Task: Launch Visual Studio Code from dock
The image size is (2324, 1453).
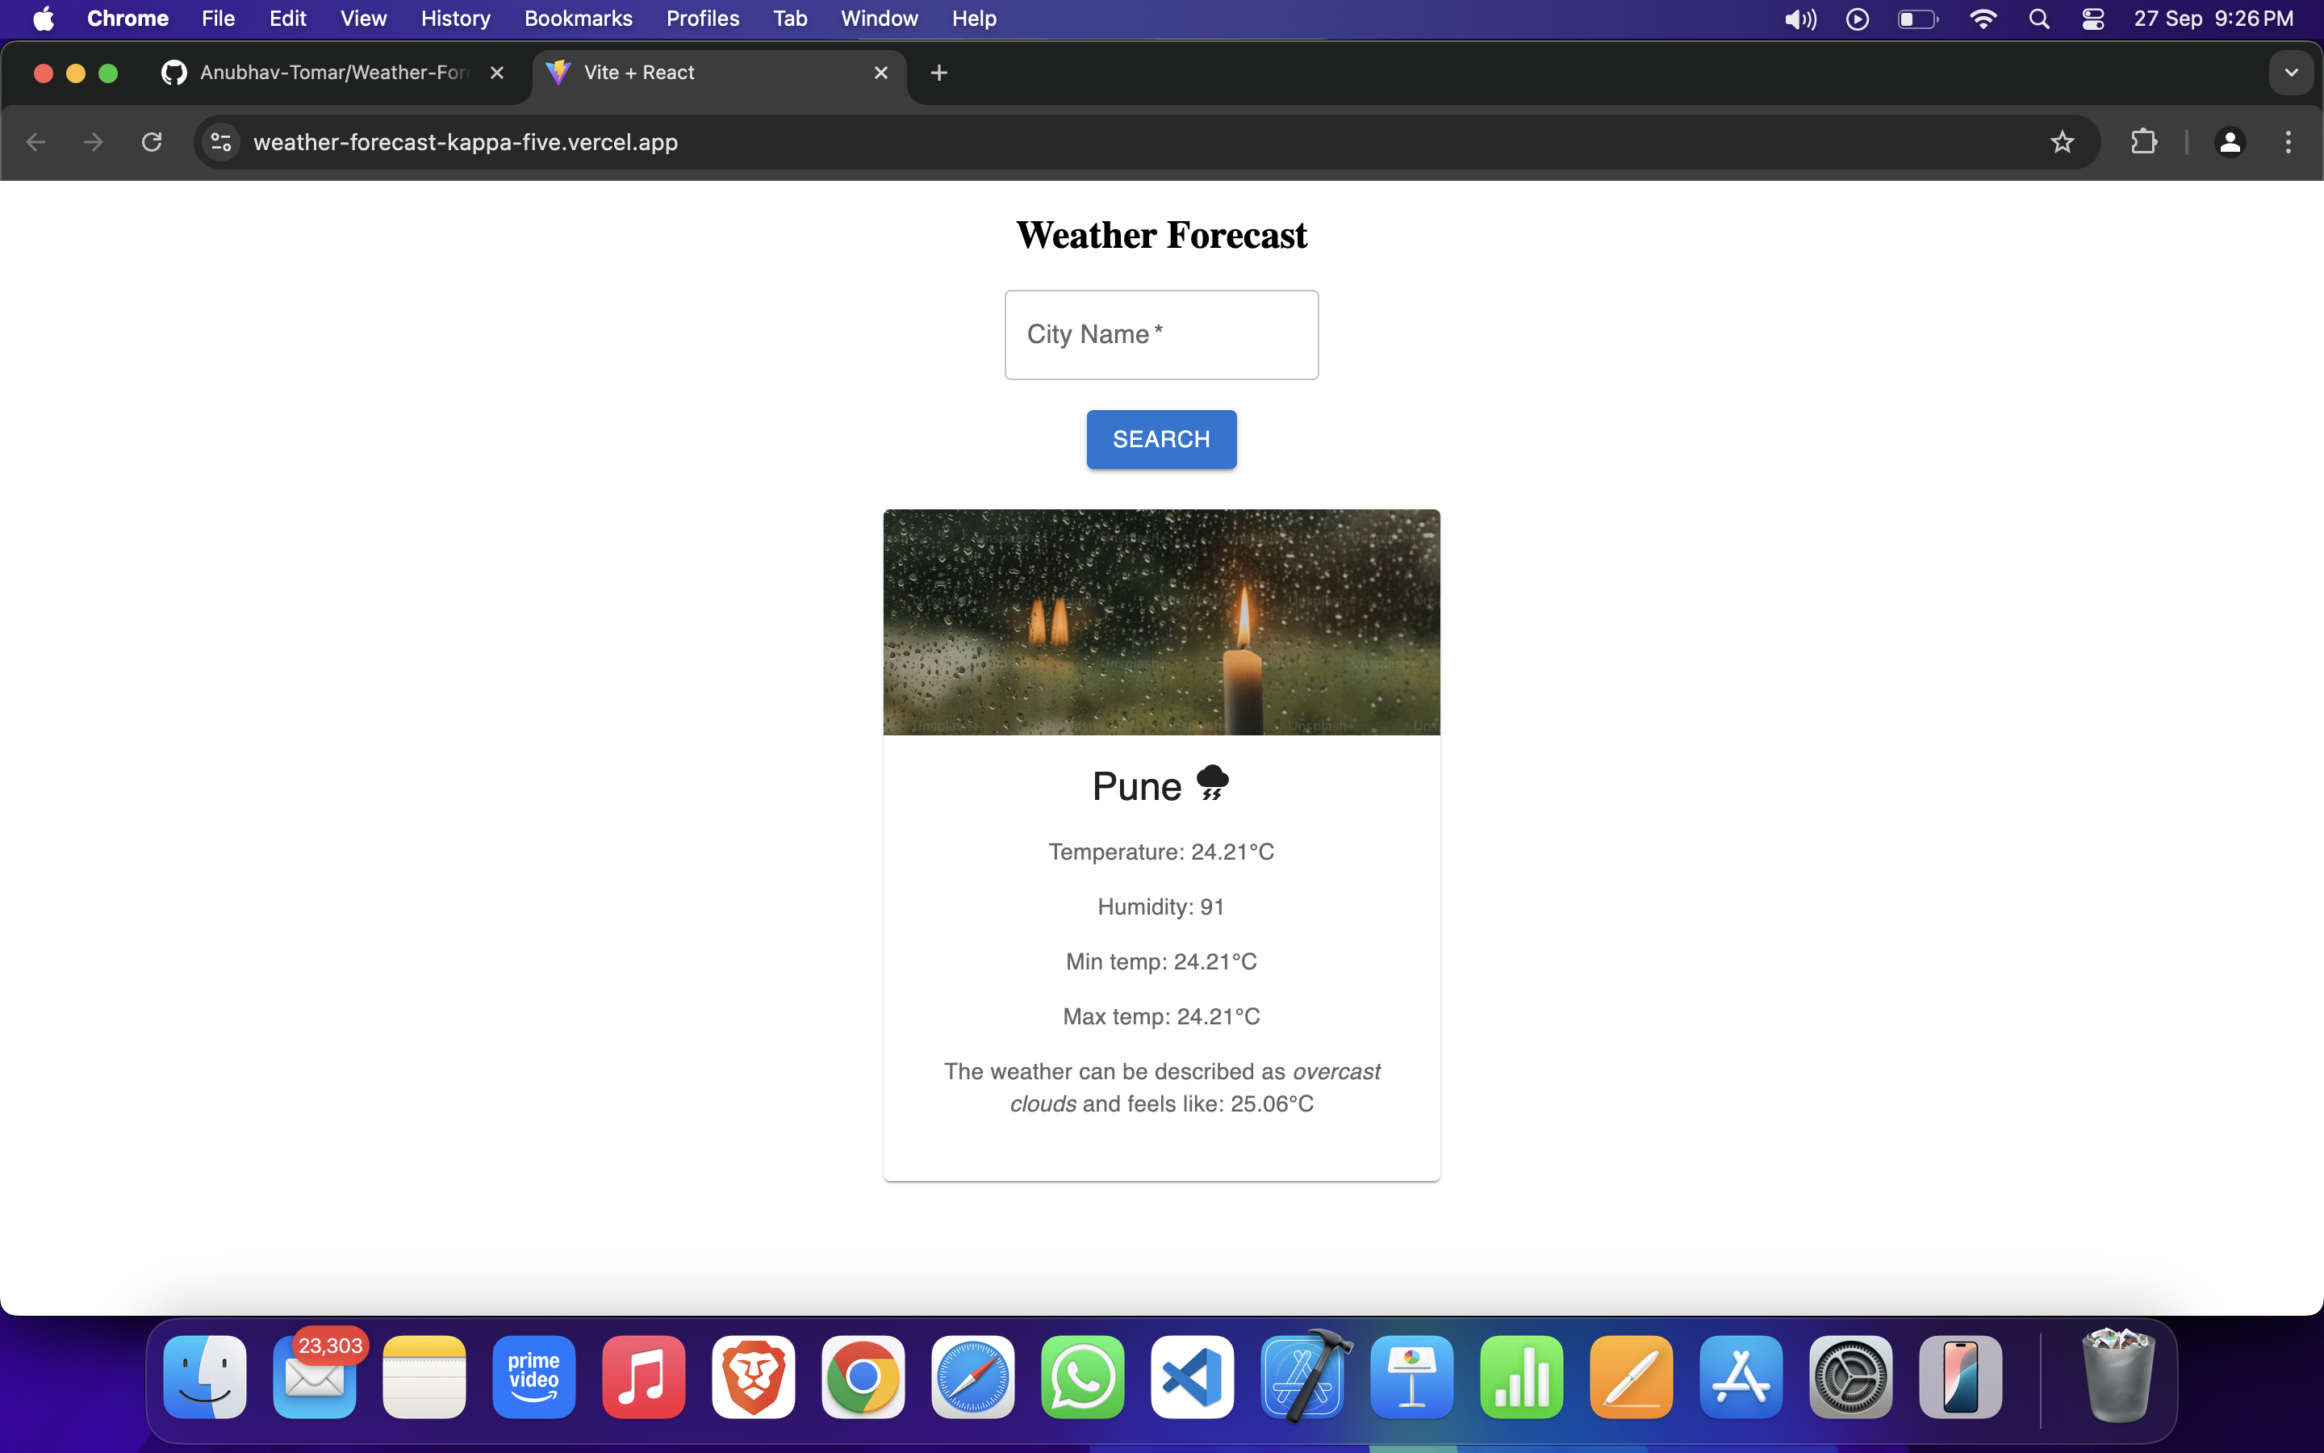Action: click(x=1192, y=1377)
